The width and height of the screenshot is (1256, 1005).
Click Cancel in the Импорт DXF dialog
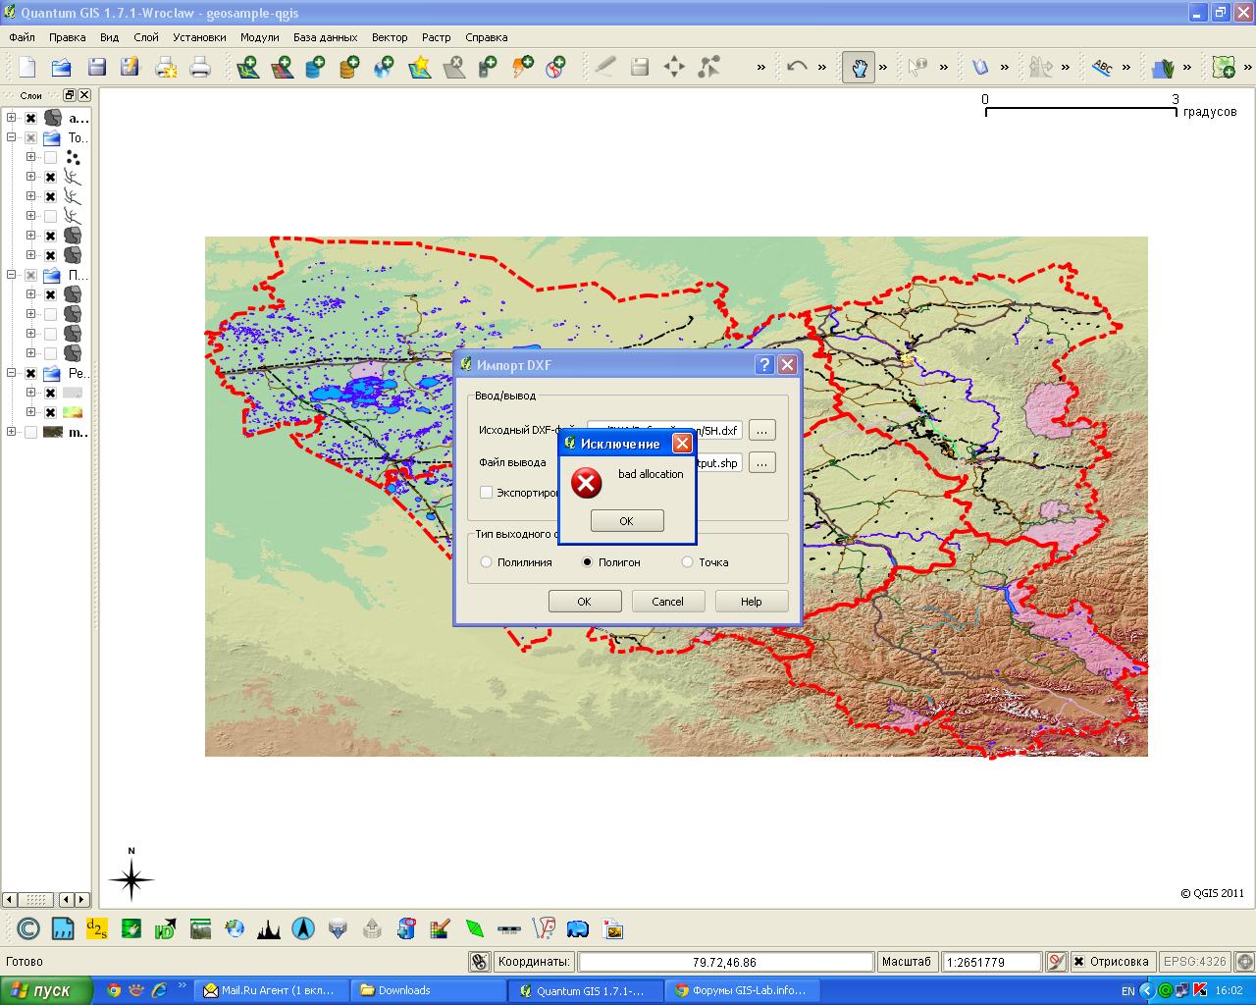(x=667, y=602)
